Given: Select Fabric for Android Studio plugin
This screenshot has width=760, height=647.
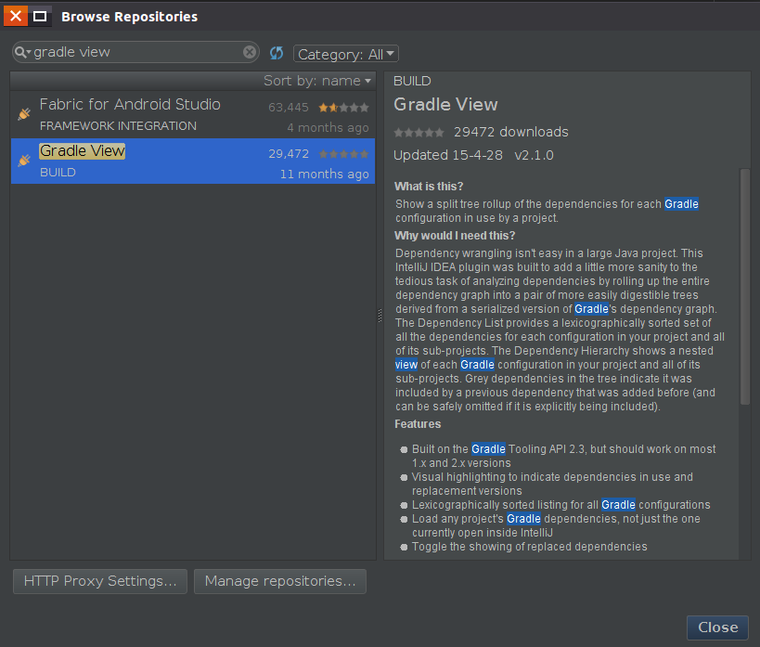Looking at the screenshot, I should coord(193,114).
